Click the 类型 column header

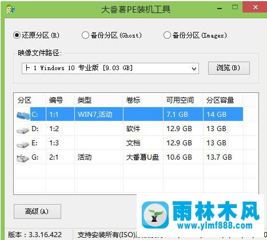(x=85, y=100)
